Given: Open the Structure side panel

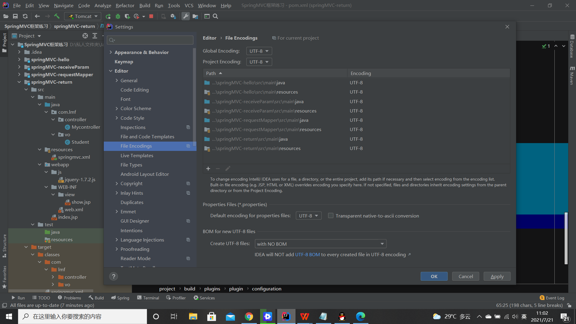Looking at the screenshot, I should point(4,245).
